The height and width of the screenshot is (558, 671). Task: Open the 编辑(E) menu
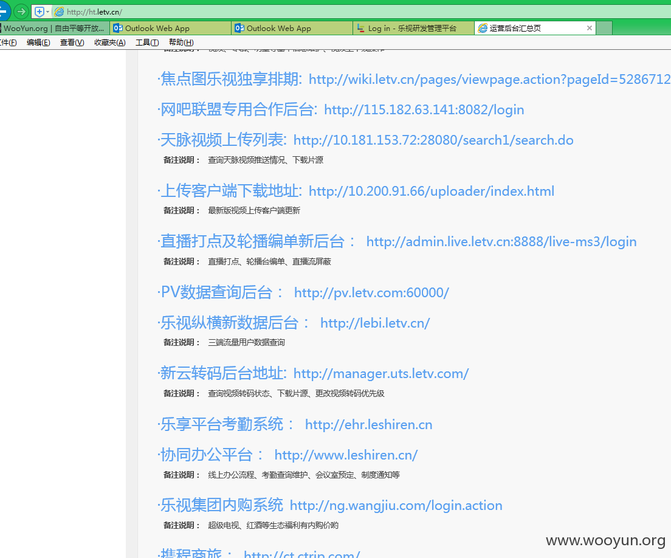pyautogui.click(x=38, y=43)
